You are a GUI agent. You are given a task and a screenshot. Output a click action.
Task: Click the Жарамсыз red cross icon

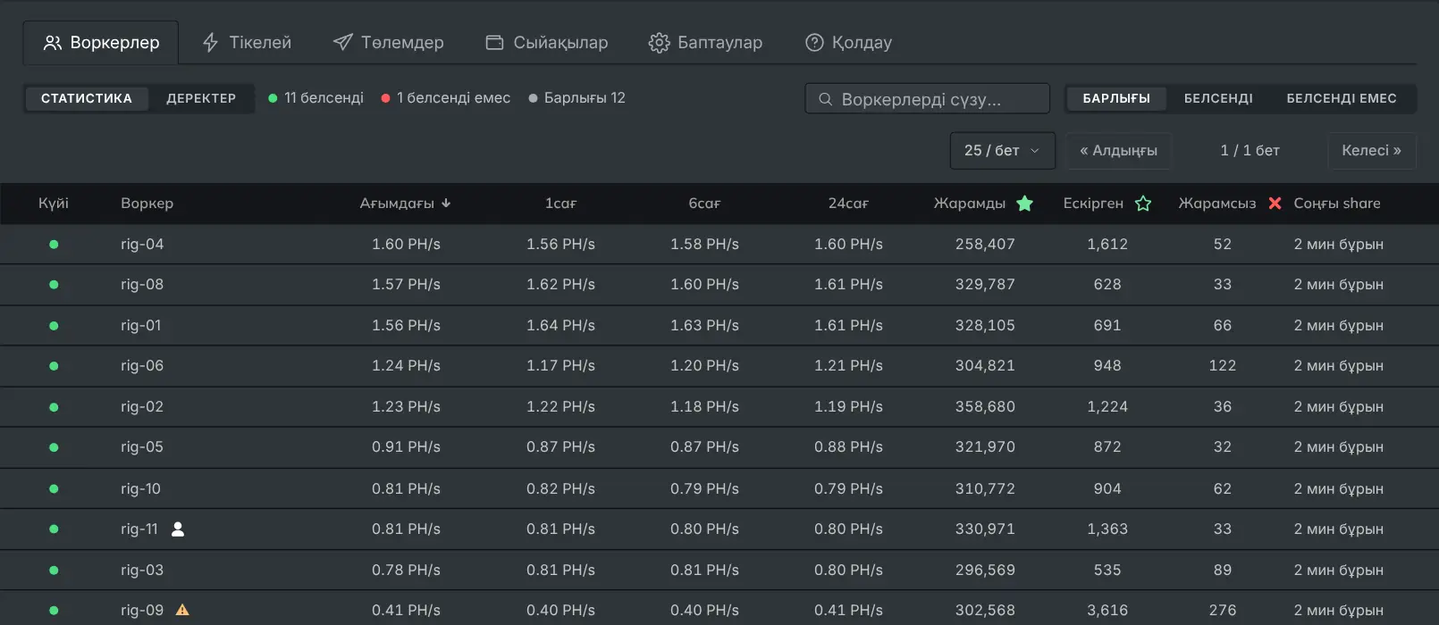click(x=1275, y=204)
